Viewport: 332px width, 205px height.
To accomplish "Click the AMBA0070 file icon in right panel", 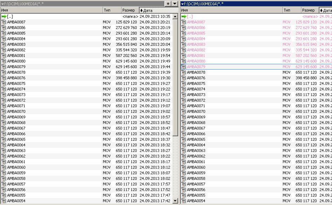I will 184,111.
